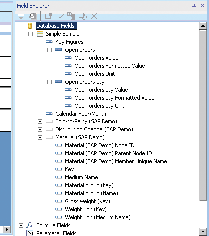209x236 pixels.
Task: Click the report pane scroll right arrow
Action: 7,230
